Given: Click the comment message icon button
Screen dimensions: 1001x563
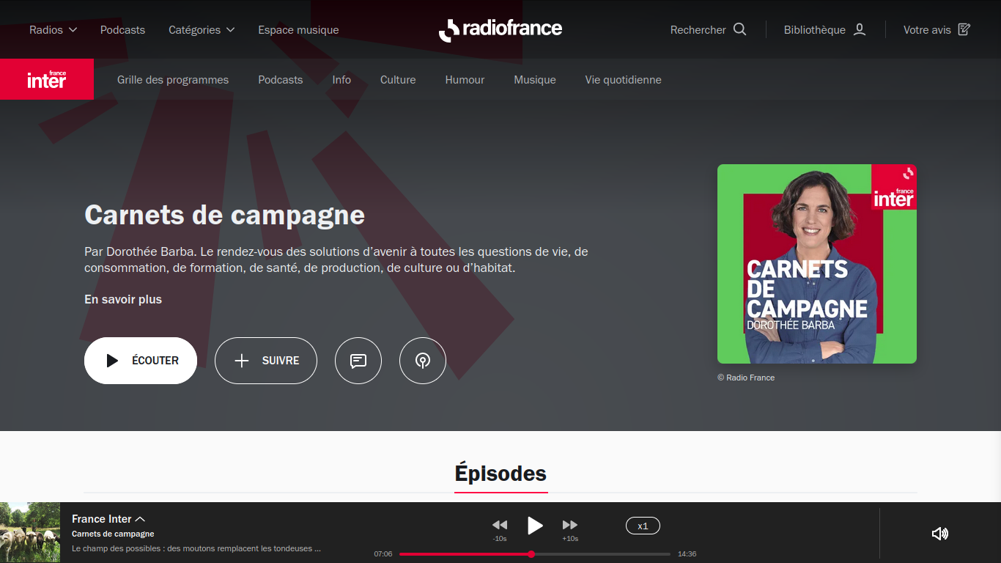Looking at the screenshot, I should coord(358,361).
